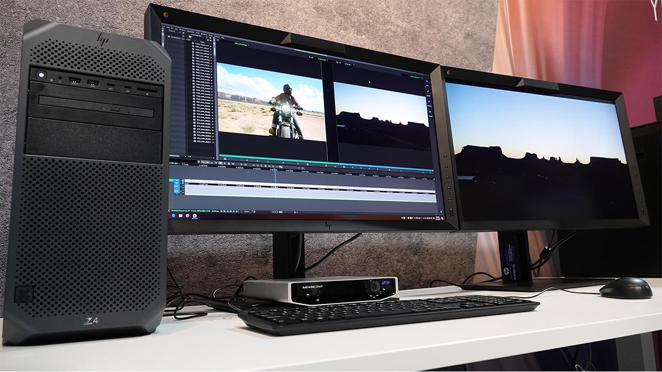Screen dimensions: 662x372
Task: Toggle the V1 video track selector
Action: point(177,180)
